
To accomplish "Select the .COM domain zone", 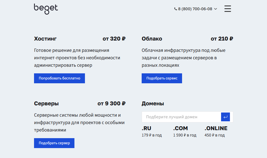I will click(180, 128).
